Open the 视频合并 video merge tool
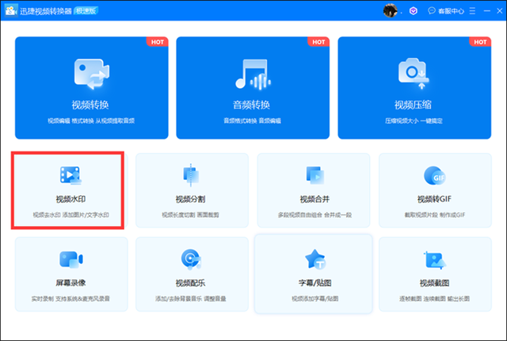The height and width of the screenshot is (341, 507). point(312,190)
